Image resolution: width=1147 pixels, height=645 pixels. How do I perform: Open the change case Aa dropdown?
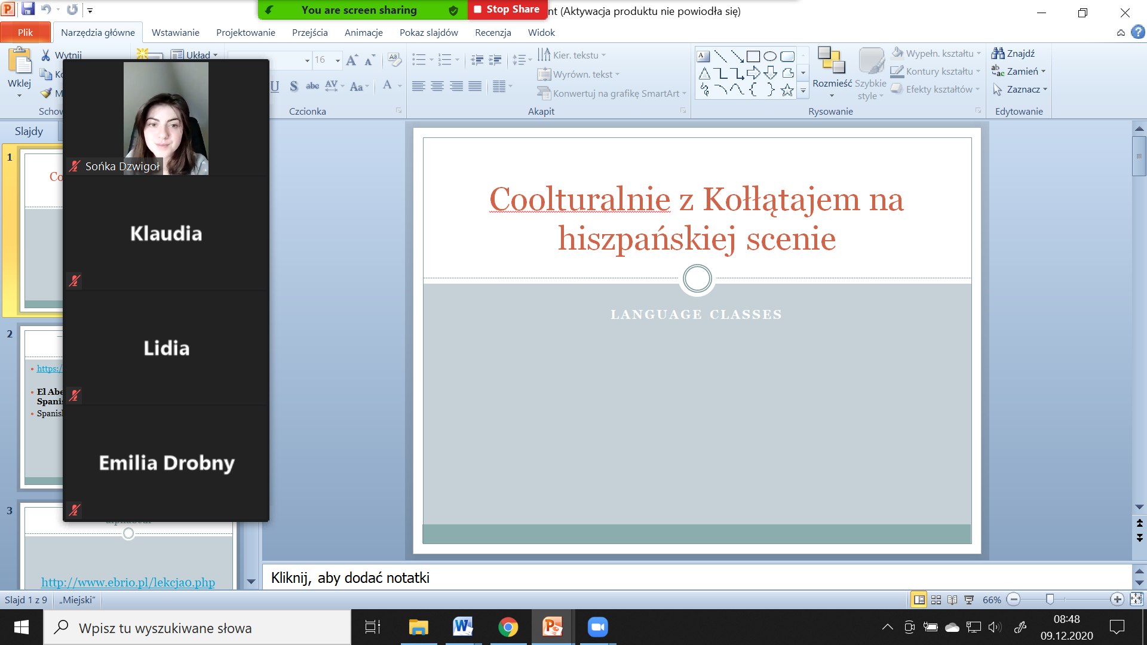click(x=360, y=86)
